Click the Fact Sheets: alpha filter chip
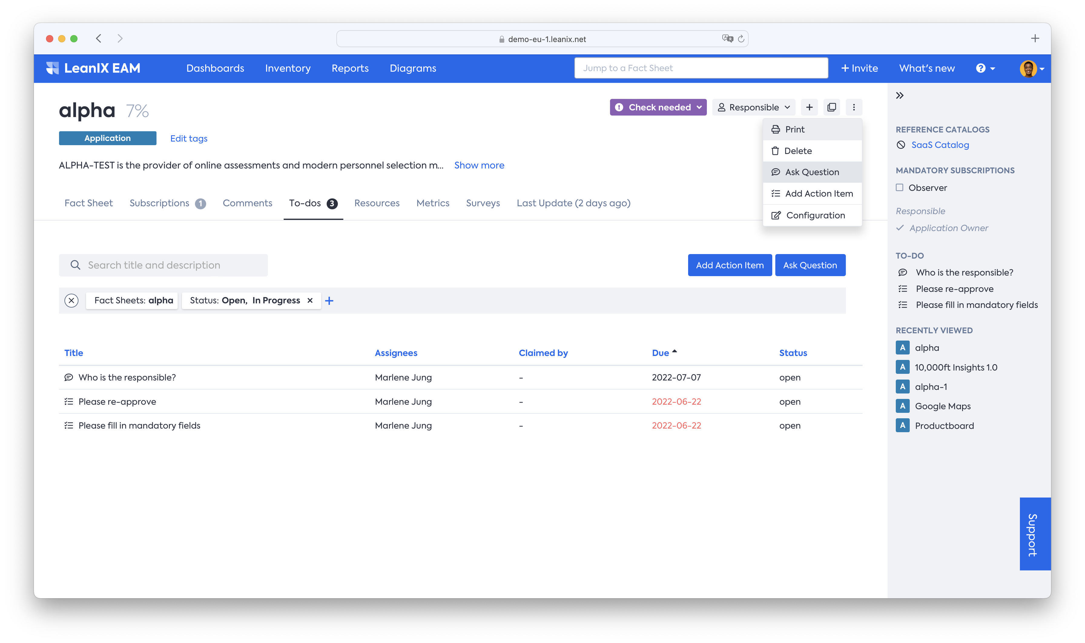 [132, 300]
